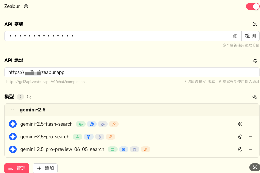Screen dimensions: 260x173
Task: Click the model health check icon
Action: point(255,97)
